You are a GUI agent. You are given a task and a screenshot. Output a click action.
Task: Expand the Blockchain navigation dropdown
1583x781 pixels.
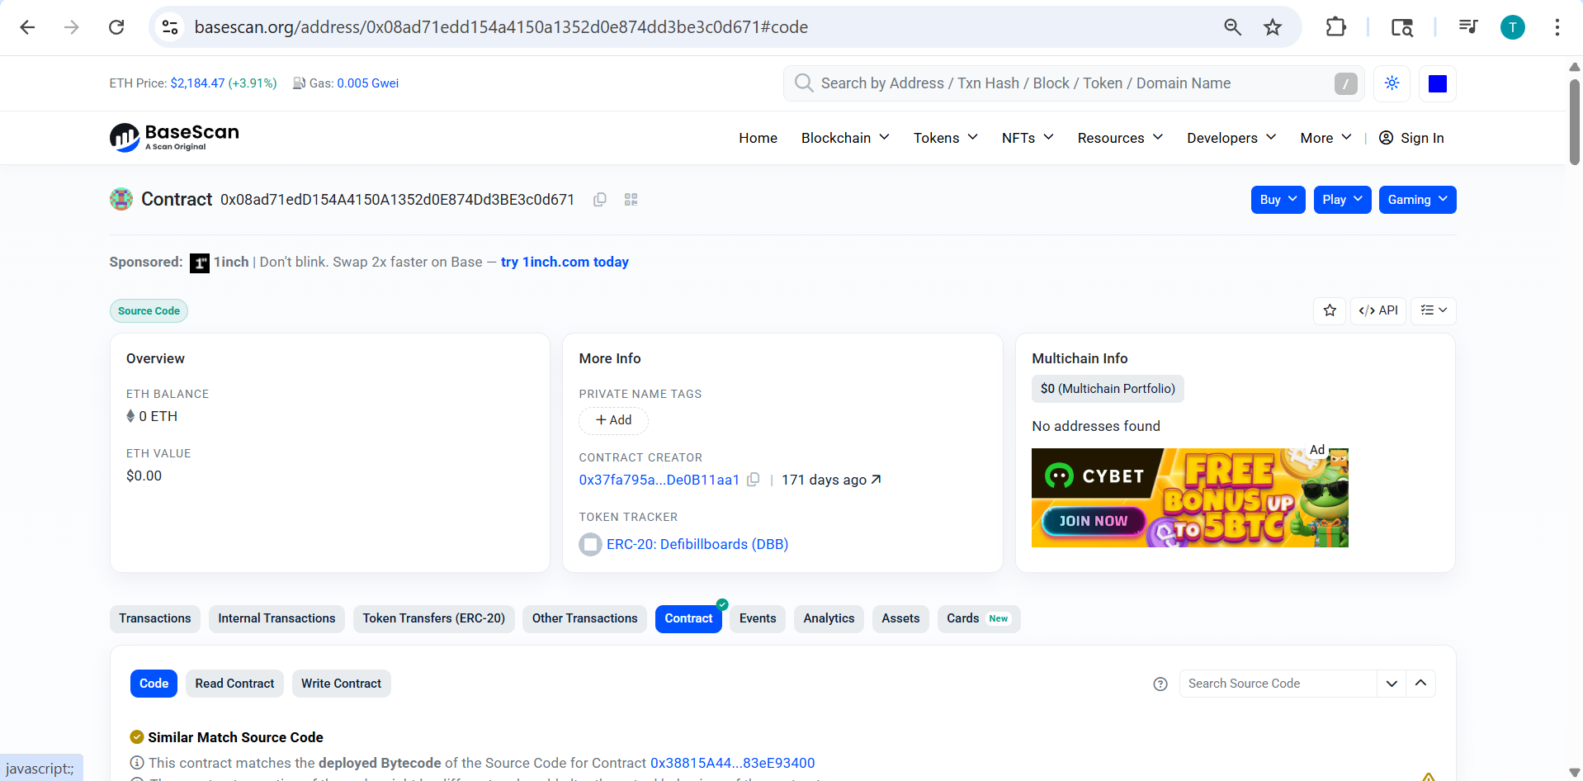tap(844, 138)
